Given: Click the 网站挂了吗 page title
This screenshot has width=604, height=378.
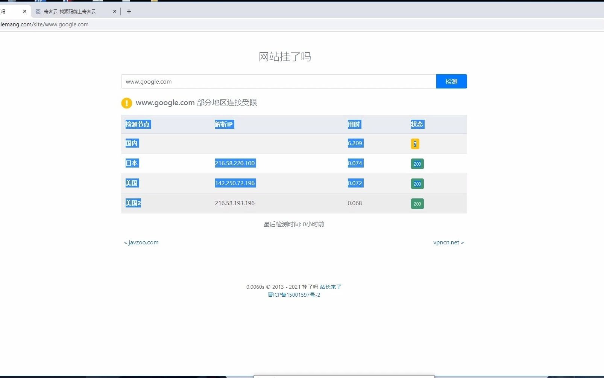Looking at the screenshot, I should tap(285, 57).
